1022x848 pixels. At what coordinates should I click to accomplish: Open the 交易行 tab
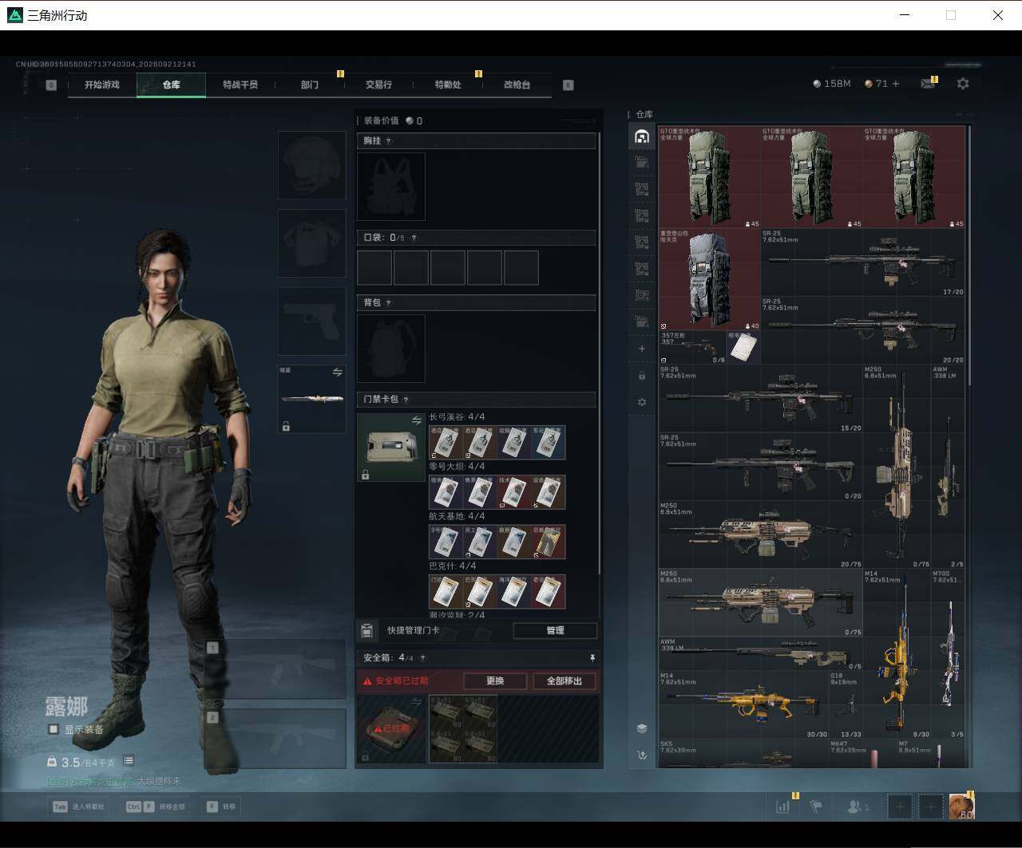pyautogui.click(x=378, y=85)
